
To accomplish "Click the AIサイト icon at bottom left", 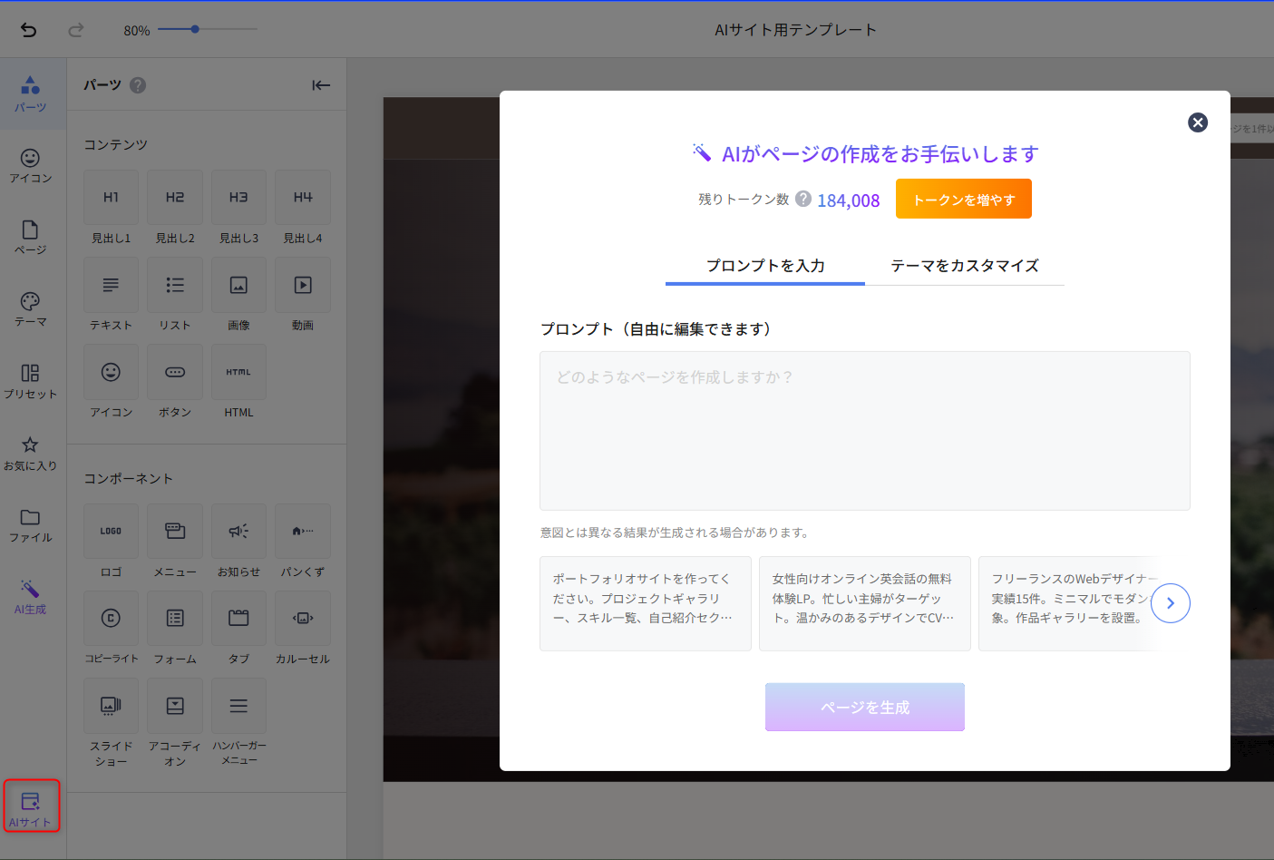I will [x=31, y=807].
